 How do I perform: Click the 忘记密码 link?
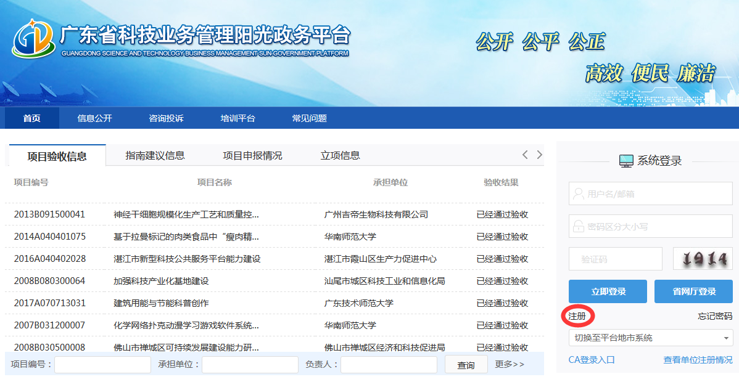click(715, 316)
